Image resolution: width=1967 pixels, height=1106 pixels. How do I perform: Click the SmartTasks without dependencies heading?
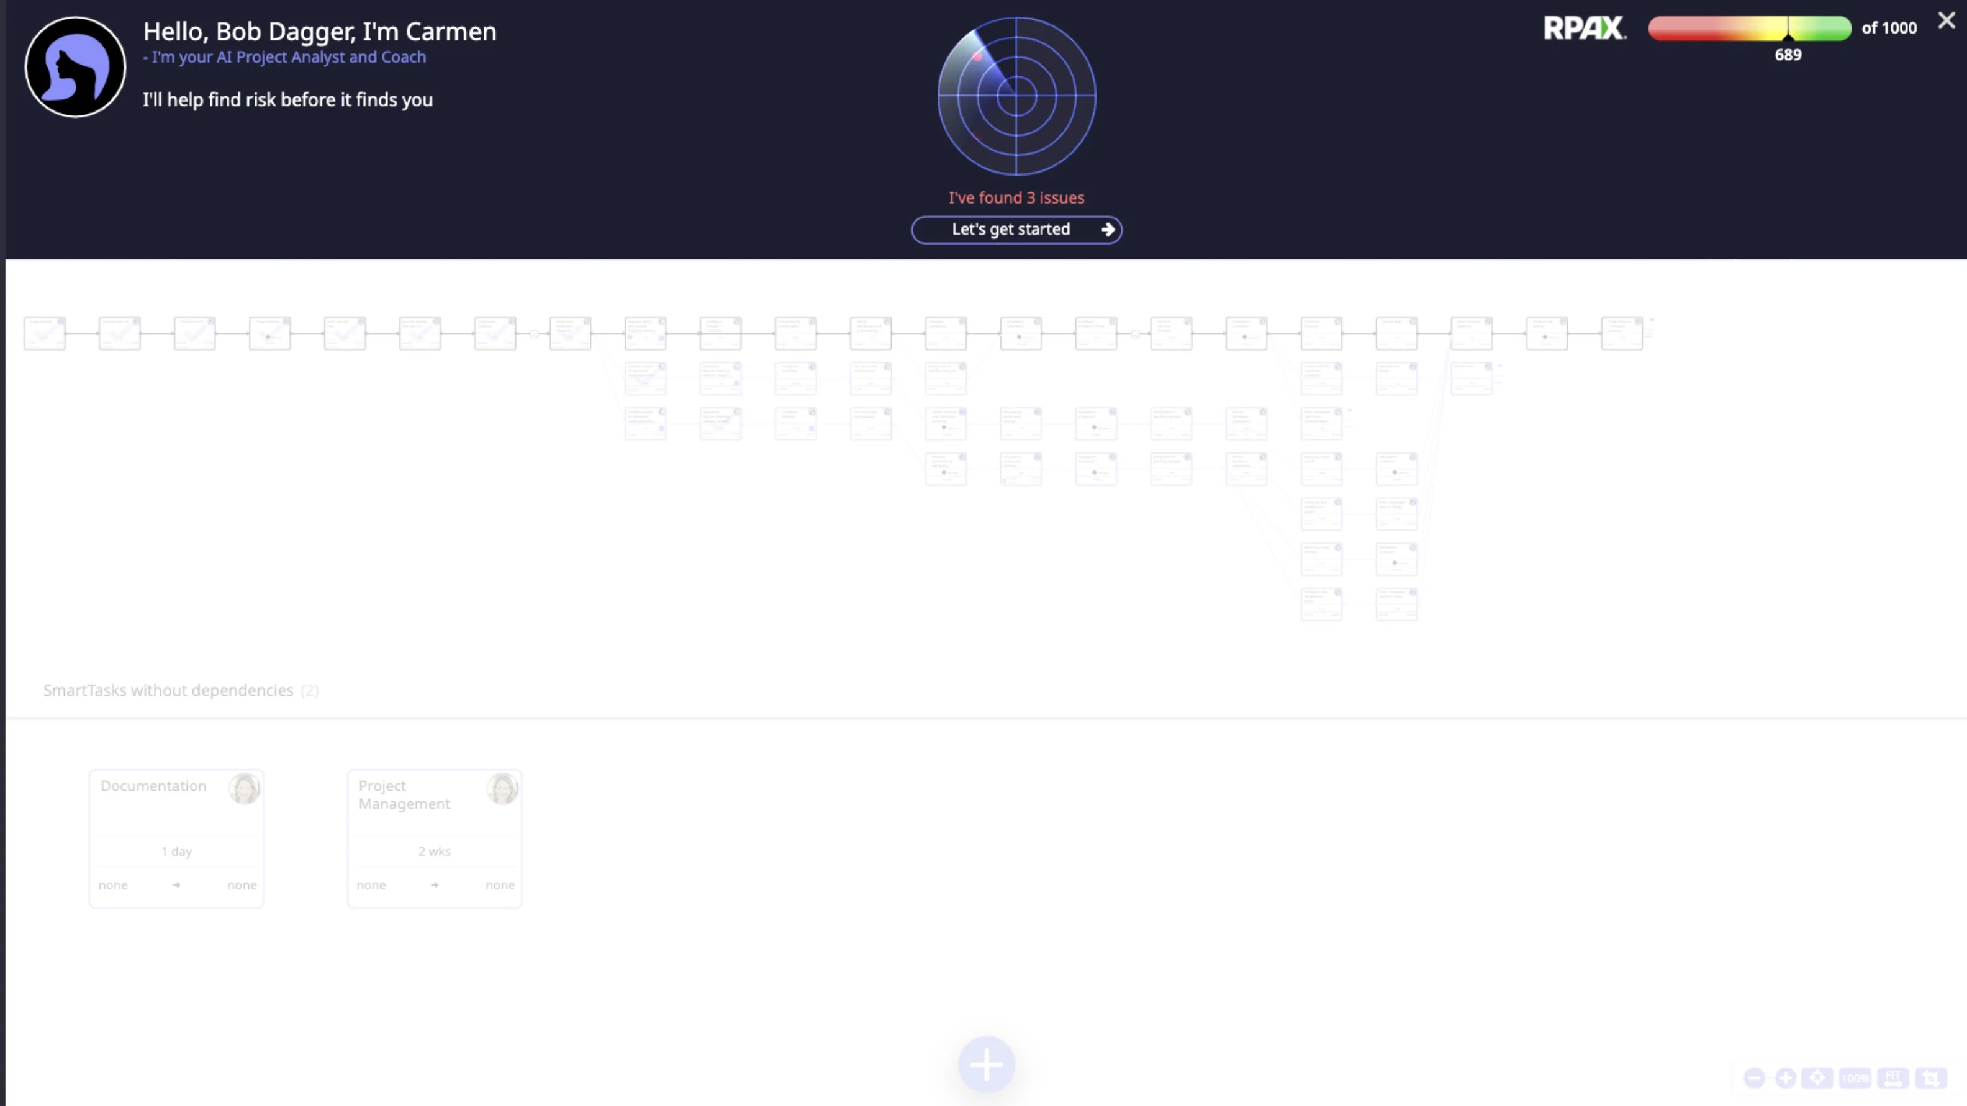168,690
